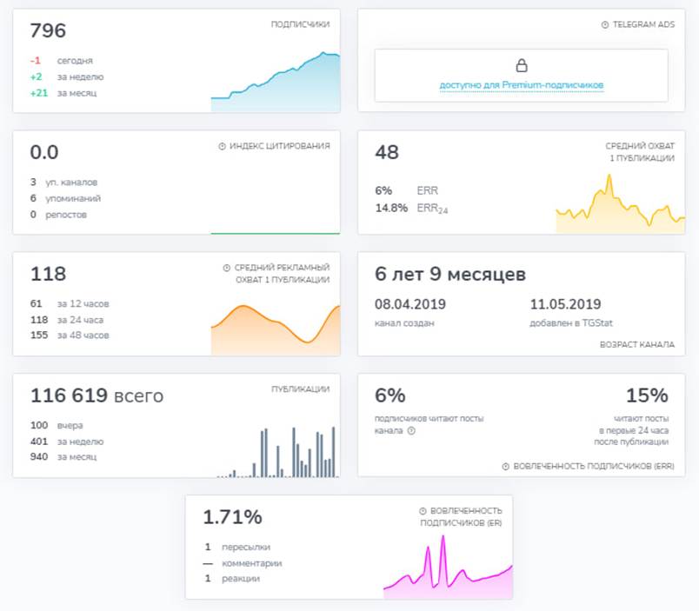The image size is (699, 611).
Task: Click the lock icon in Telegram Ads card
Action: tap(522, 65)
